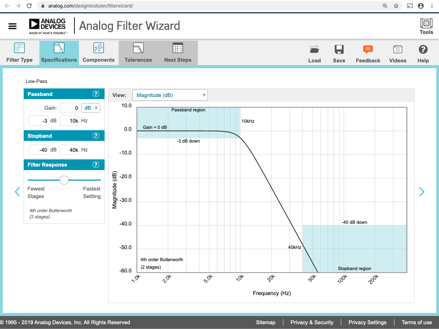Go to next step with right arrow
The height and width of the screenshot is (329, 439).
point(422,192)
